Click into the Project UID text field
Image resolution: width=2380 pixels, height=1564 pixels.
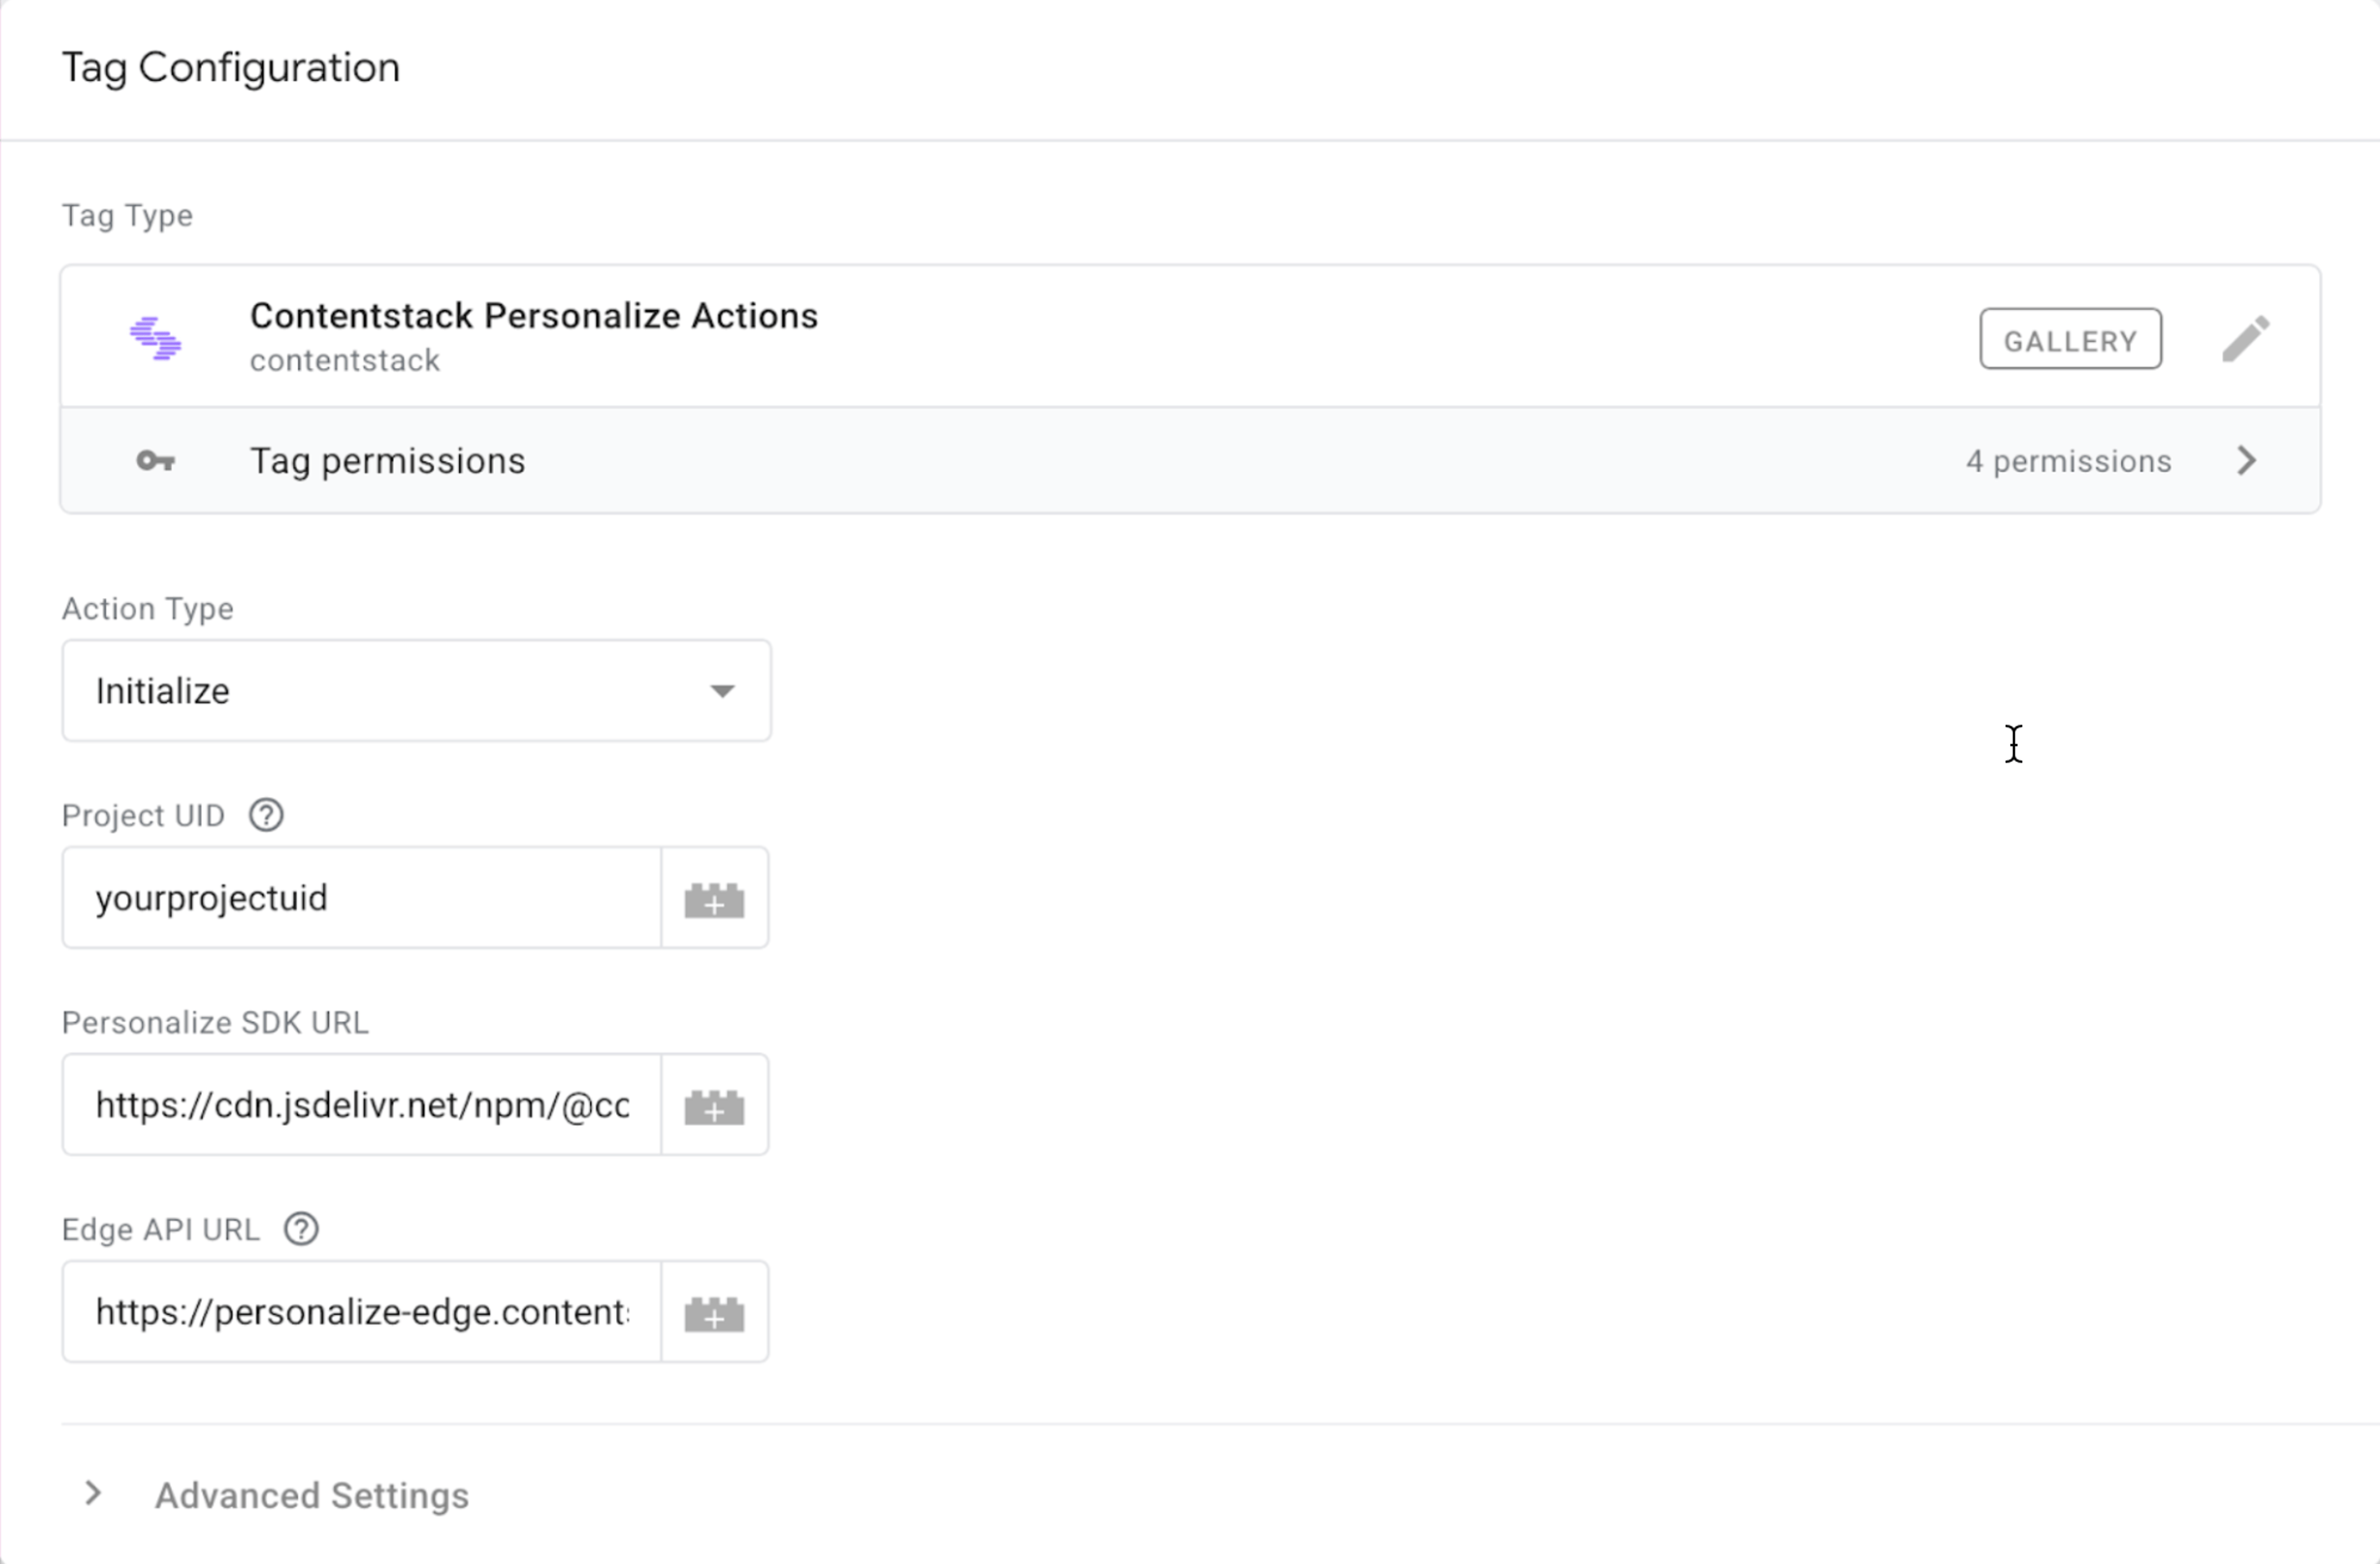[x=361, y=898]
